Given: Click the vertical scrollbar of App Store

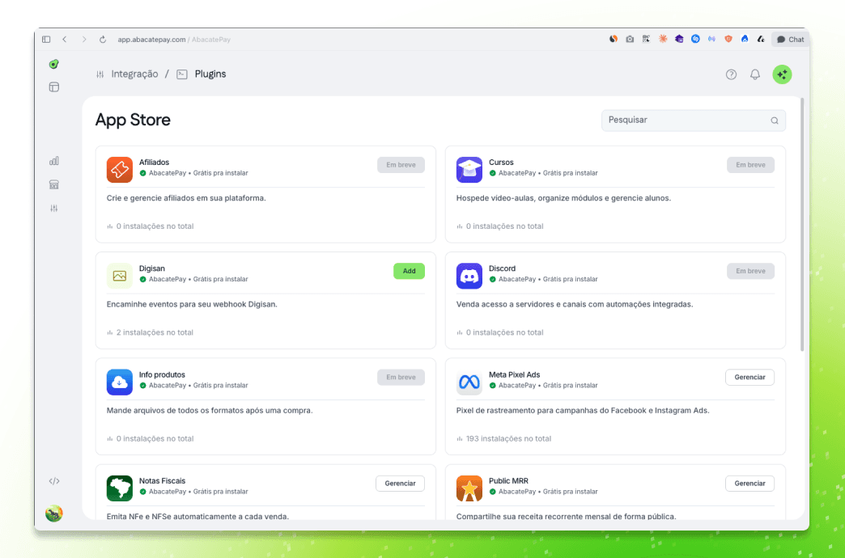Looking at the screenshot, I should click(802, 225).
